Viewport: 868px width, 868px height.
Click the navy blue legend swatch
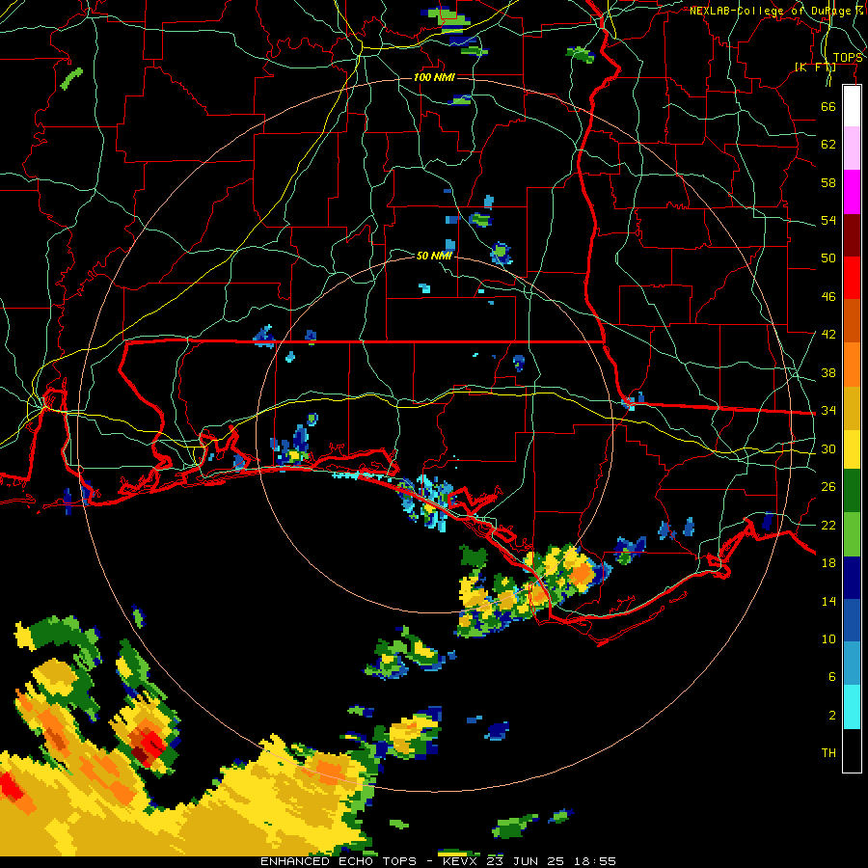(x=852, y=578)
